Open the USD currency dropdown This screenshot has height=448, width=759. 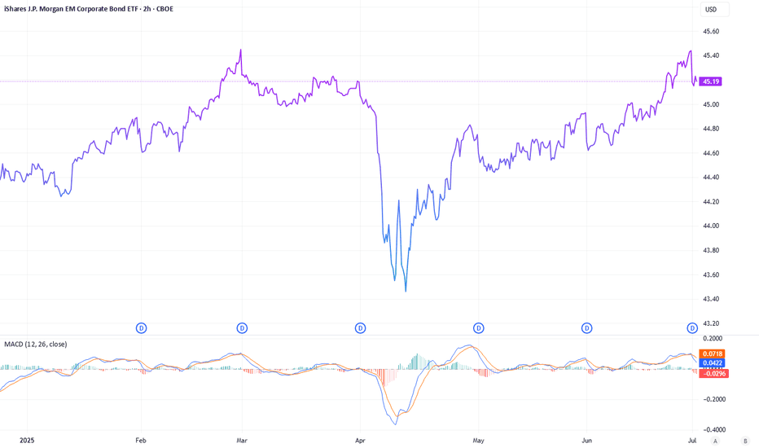714,9
